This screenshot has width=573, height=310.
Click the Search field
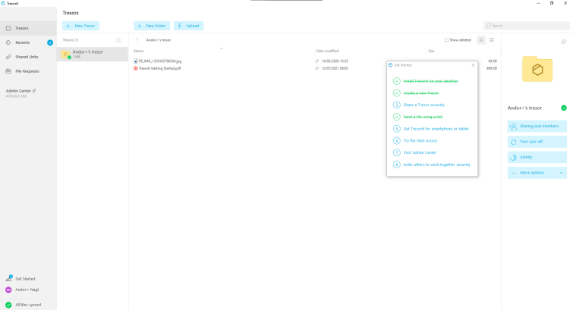tap(527, 26)
